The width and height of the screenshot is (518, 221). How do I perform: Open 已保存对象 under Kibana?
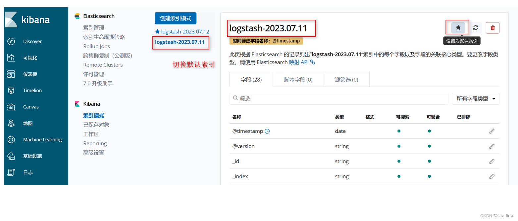(x=96, y=125)
